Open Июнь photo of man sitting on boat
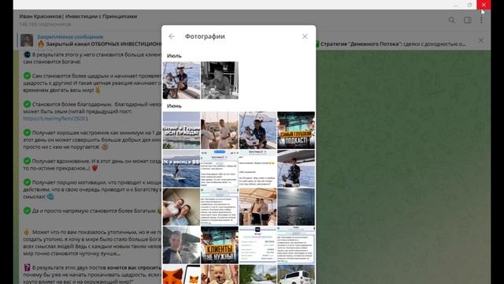The height and width of the screenshot is (284, 504). [258, 130]
